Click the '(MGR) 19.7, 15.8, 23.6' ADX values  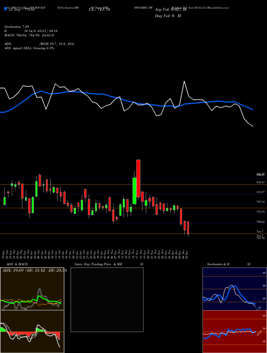(x=57, y=44)
